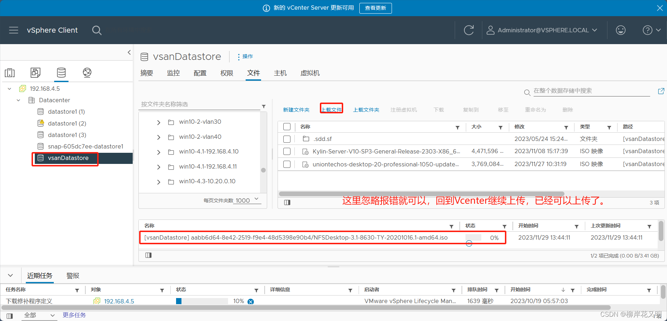Open the 权限 tab
This screenshot has height=321, width=667.
point(227,73)
